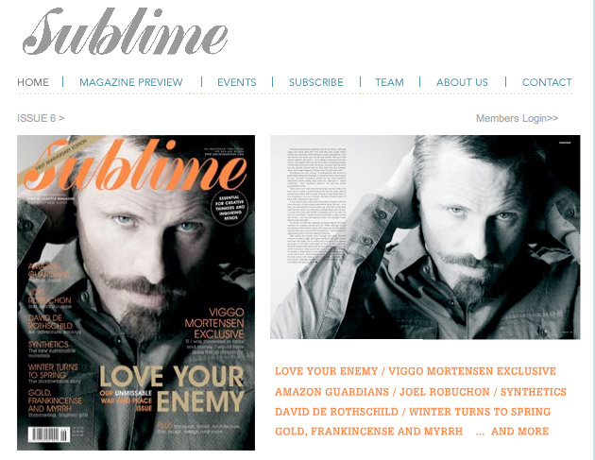Select SUBSCRIBE in the navigation bar

pyautogui.click(x=316, y=82)
